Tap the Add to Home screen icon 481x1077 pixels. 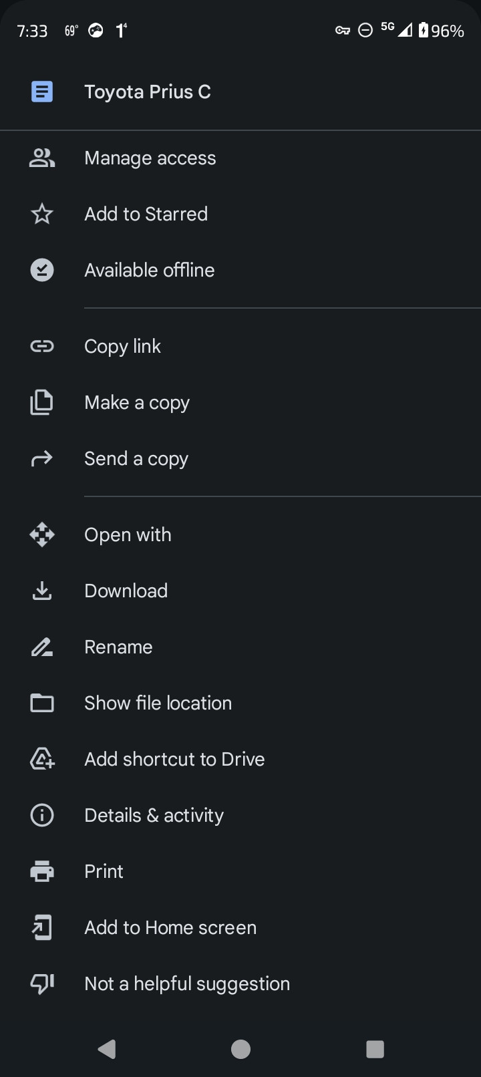[x=42, y=927]
